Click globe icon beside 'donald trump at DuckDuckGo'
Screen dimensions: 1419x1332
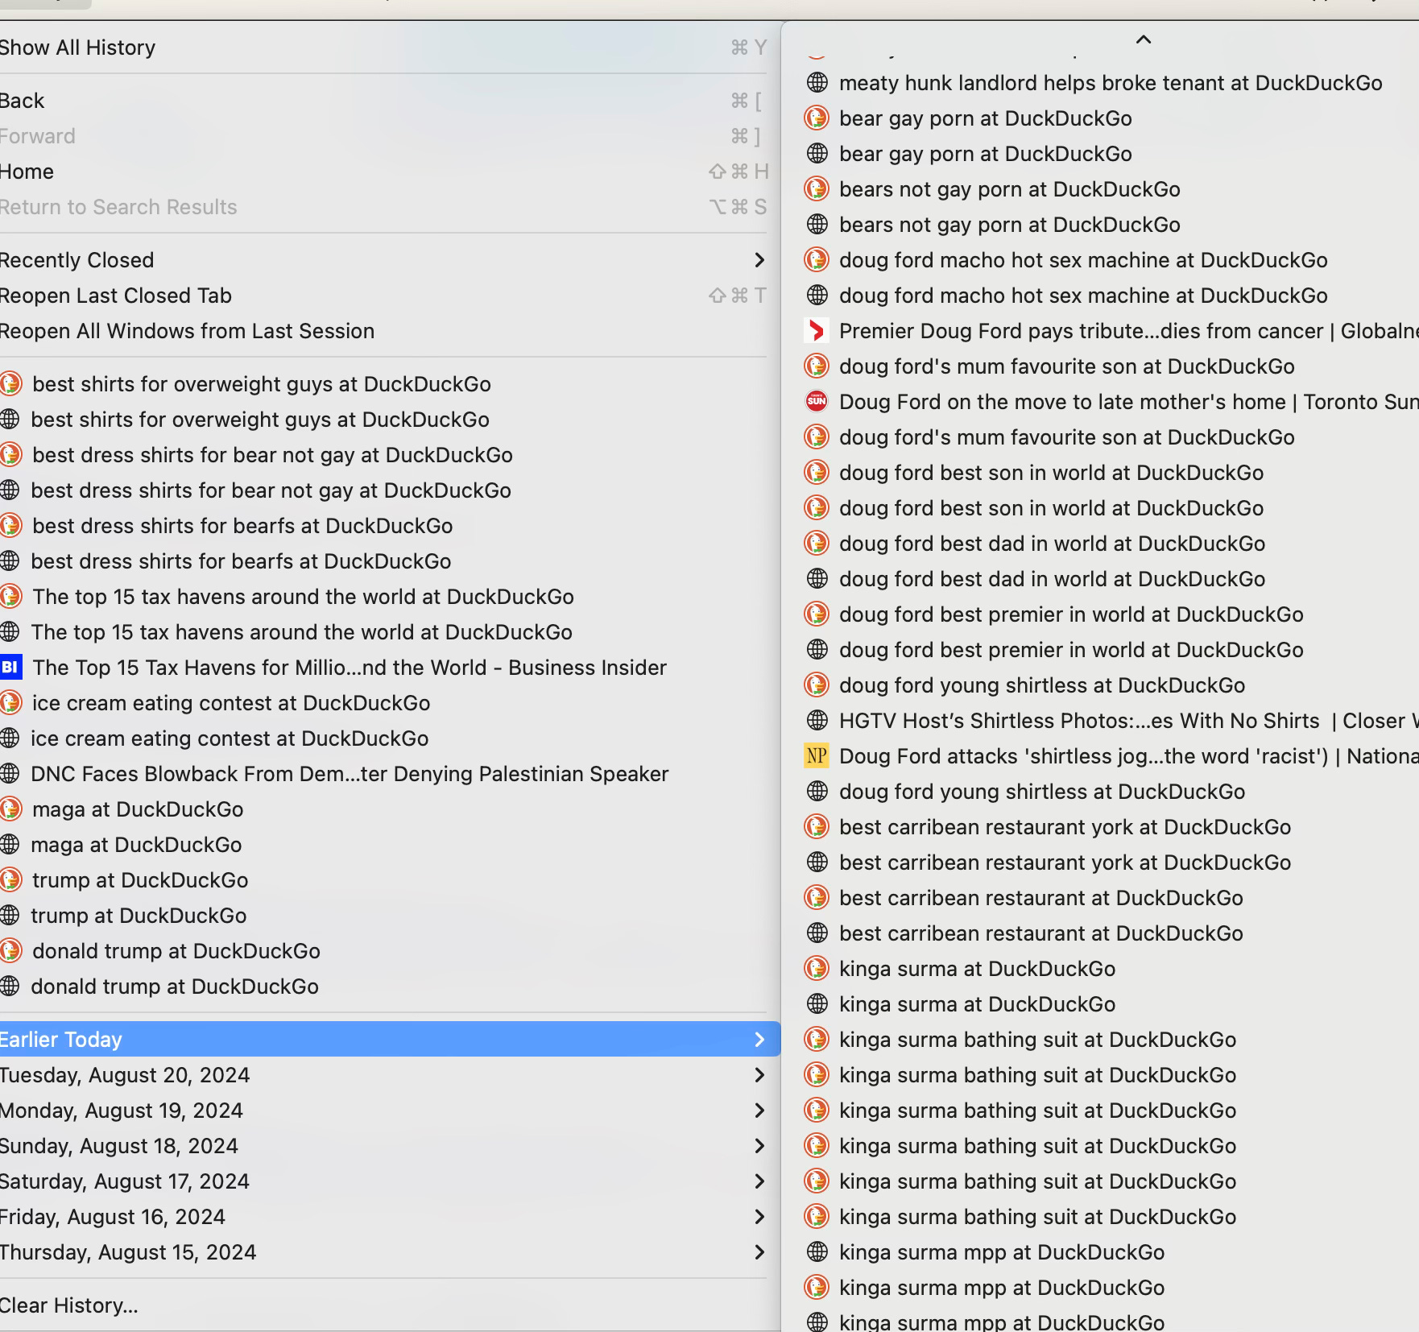(x=10, y=987)
